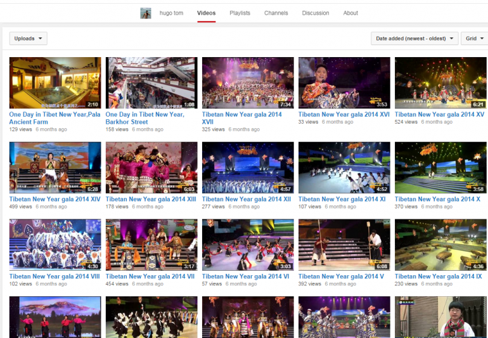
Task: Click title One Day in Tibet New Year,Pala Ancient Farm
Action: pos(55,118)
